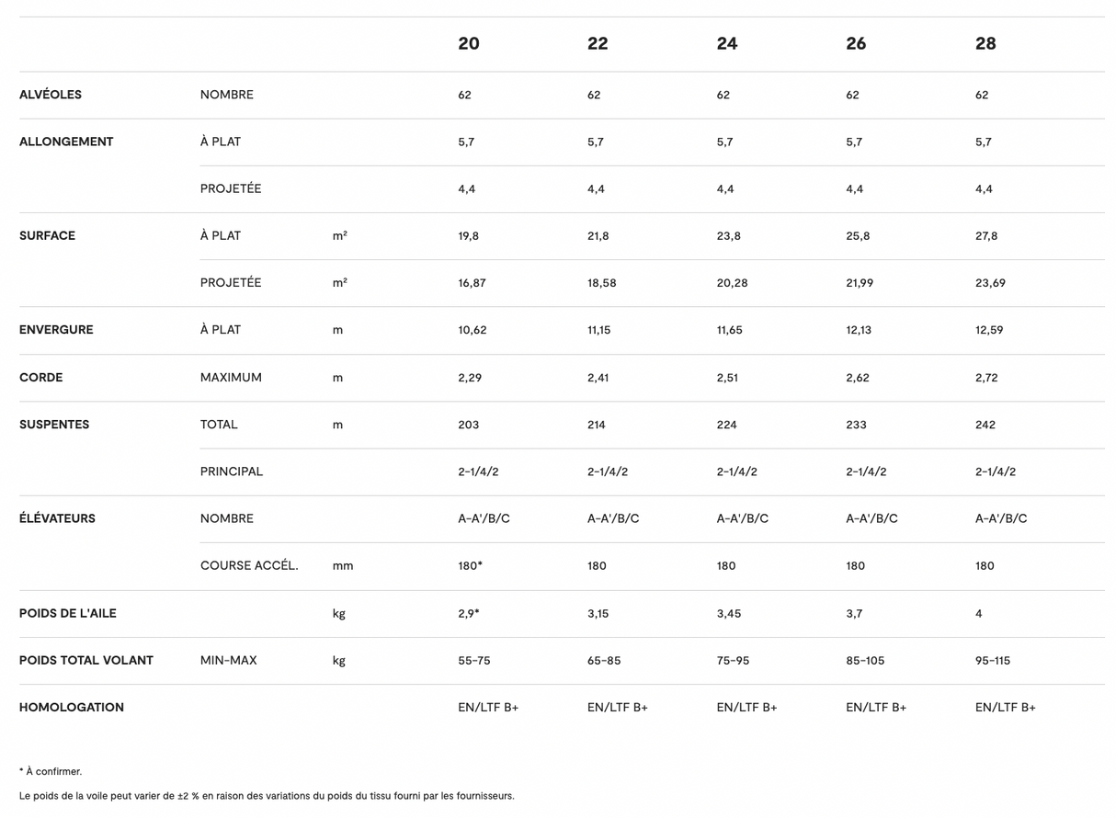The width and height of the screenshot is (1116, 818).
Task: Select the 16,87 projected surface value
Action: coord(473,283)
